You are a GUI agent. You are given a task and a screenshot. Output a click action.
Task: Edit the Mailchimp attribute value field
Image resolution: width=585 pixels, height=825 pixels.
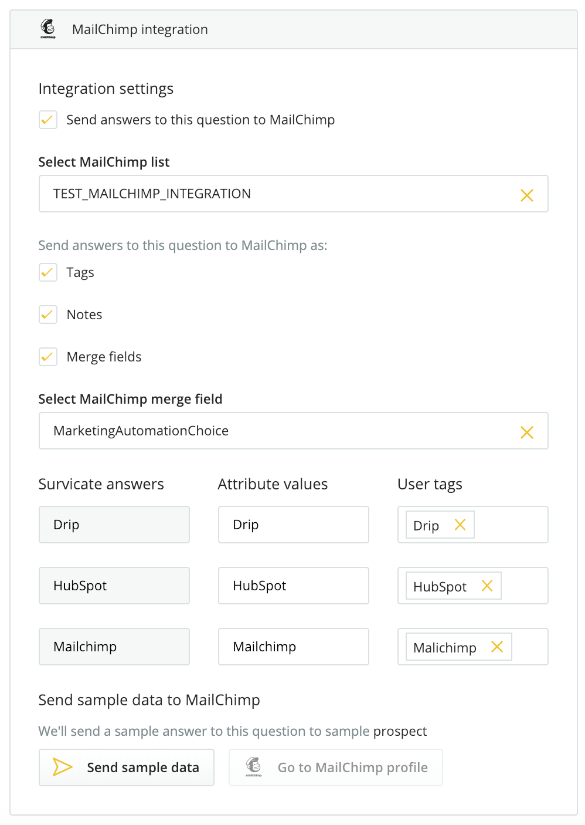click(x=294, y=647)
